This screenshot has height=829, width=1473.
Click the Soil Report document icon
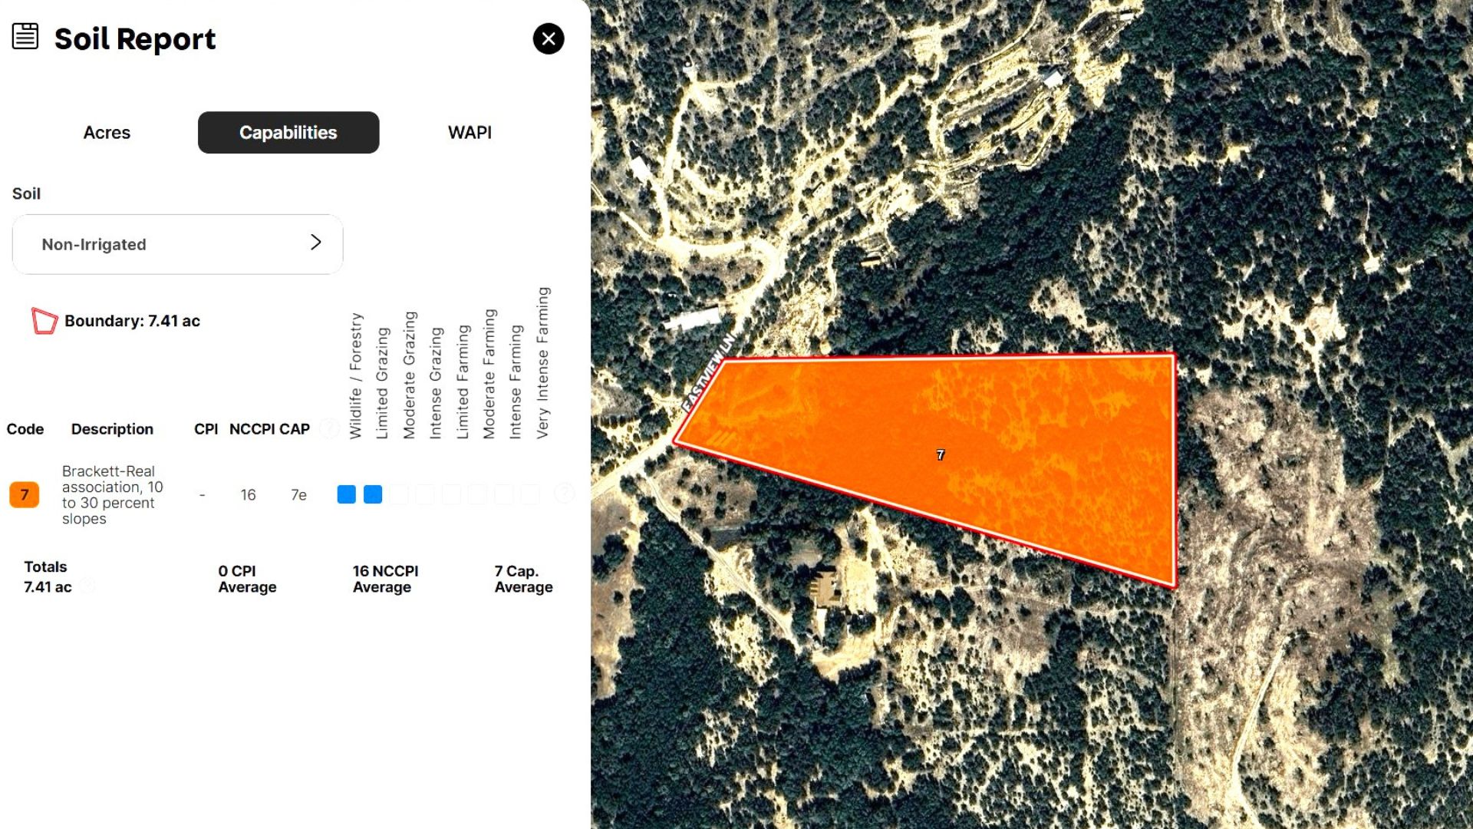[x=25, y=36]
